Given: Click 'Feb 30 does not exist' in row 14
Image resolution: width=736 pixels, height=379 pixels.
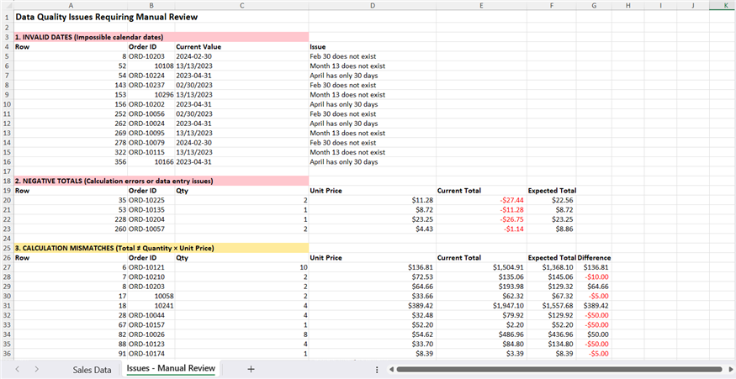Looking at the screenshot, I should (342, 143).
